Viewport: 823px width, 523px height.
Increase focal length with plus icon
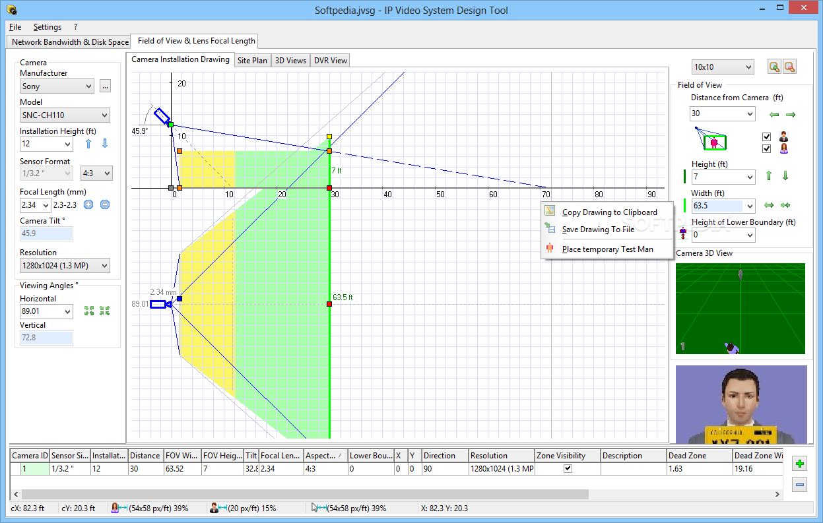88,204
